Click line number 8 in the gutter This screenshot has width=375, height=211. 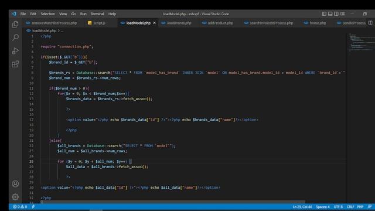click(32, 73)
